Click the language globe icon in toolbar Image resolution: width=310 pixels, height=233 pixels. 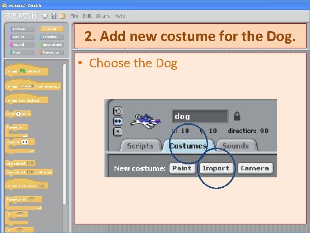point(45,16)
